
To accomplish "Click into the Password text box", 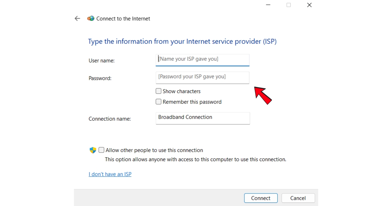I will click(203, 77).
